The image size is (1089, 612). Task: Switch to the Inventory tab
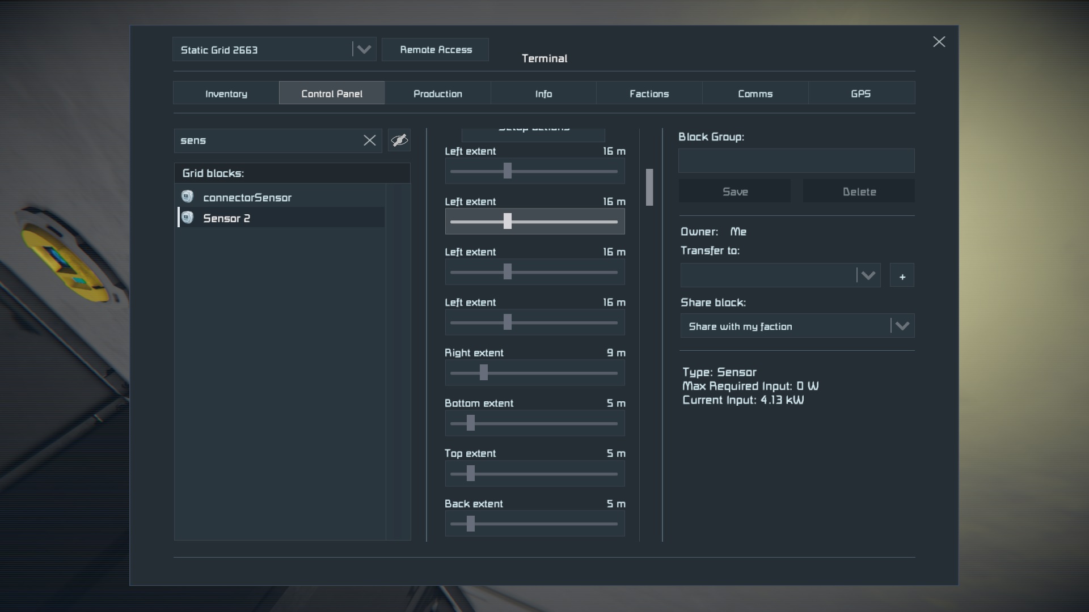pos(226,93)
